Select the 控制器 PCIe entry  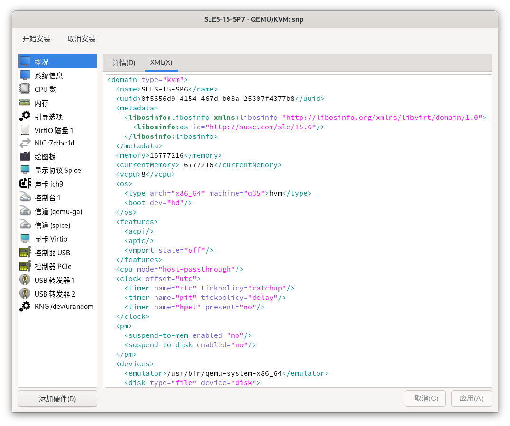(57, 266)
